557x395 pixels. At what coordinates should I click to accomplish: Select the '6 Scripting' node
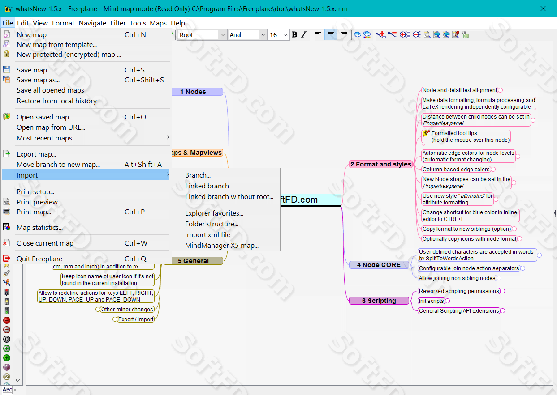pos(379,301)
